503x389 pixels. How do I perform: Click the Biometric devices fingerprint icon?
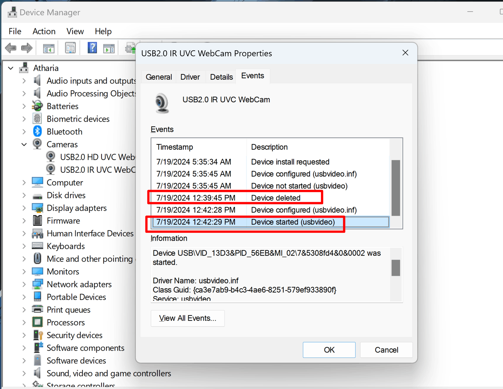click(37, 119)
